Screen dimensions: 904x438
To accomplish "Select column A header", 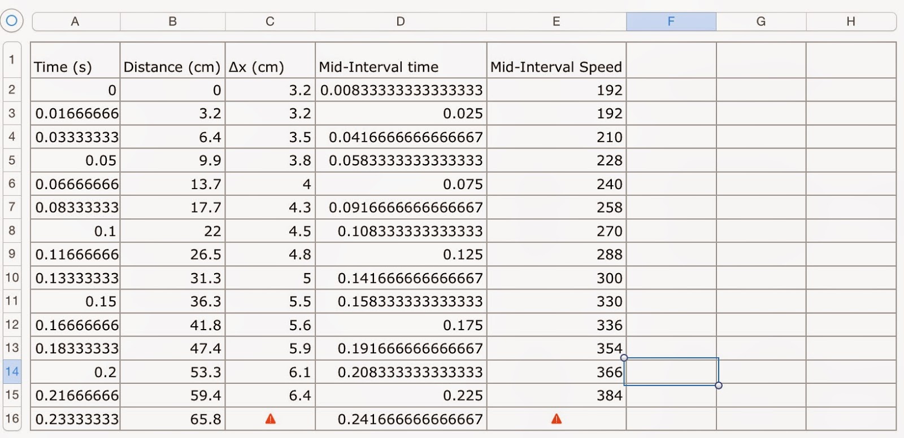I will point(75,21).
